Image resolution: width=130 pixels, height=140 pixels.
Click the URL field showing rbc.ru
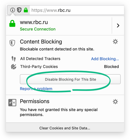tap(77, 10)
